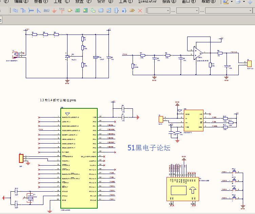Open the 帮助 (H) help menu
Image resolution: width=255 pixels, height=214 pixels.
tap(208, 1)
